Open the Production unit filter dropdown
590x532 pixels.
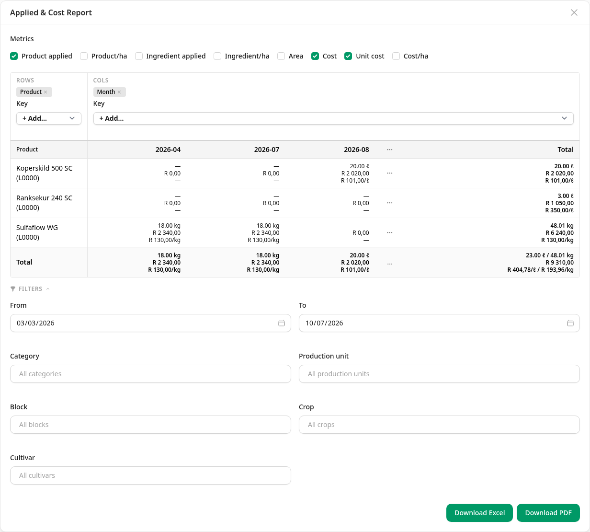[x=439, y=374]
